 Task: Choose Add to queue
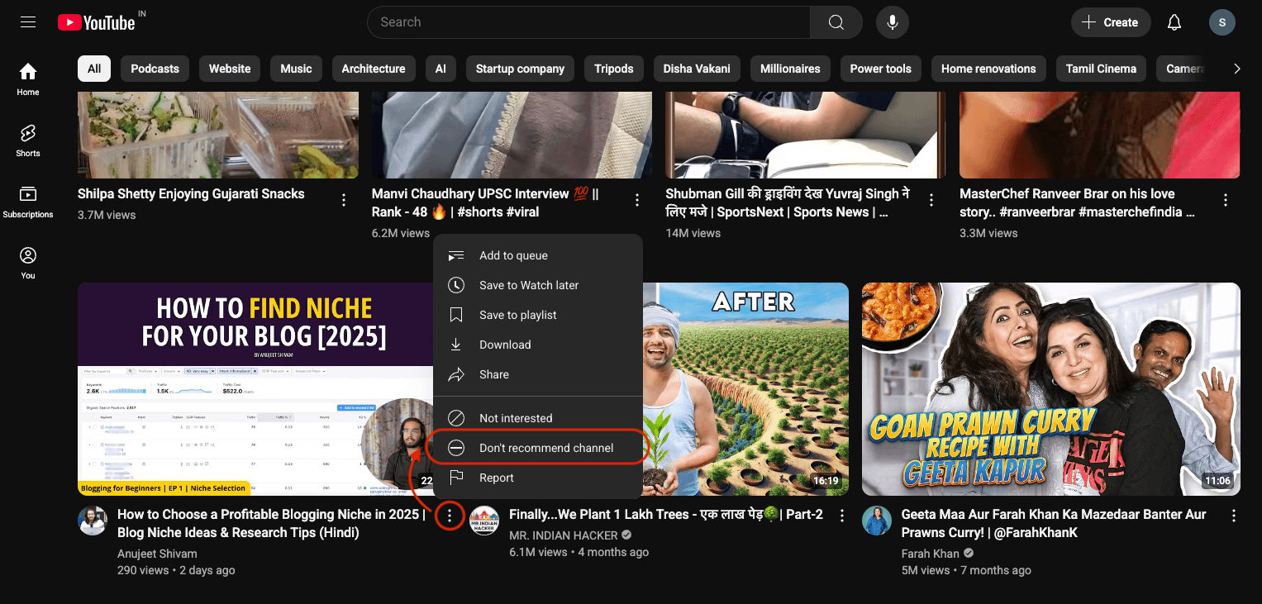(x=538, y=255)
